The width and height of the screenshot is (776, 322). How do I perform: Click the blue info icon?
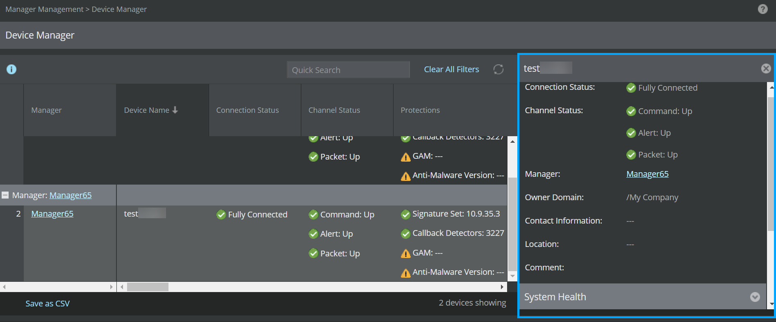click(11, 69)
